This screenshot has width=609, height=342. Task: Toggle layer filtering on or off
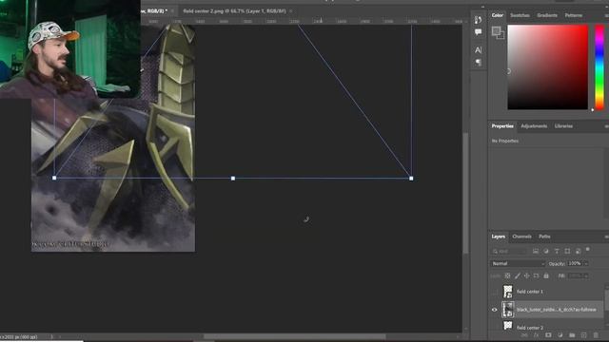point(588,249)
